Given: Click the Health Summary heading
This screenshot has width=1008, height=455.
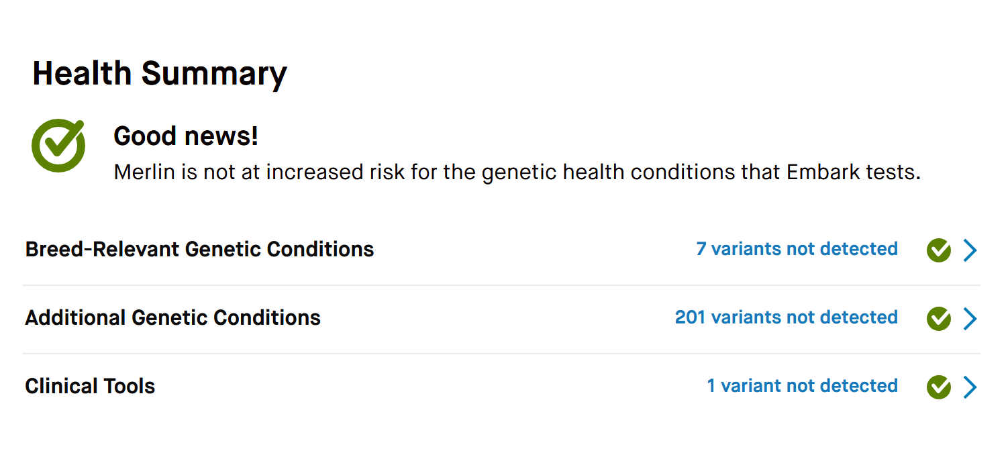Looking at the screenshot, I should coord(160,74).
